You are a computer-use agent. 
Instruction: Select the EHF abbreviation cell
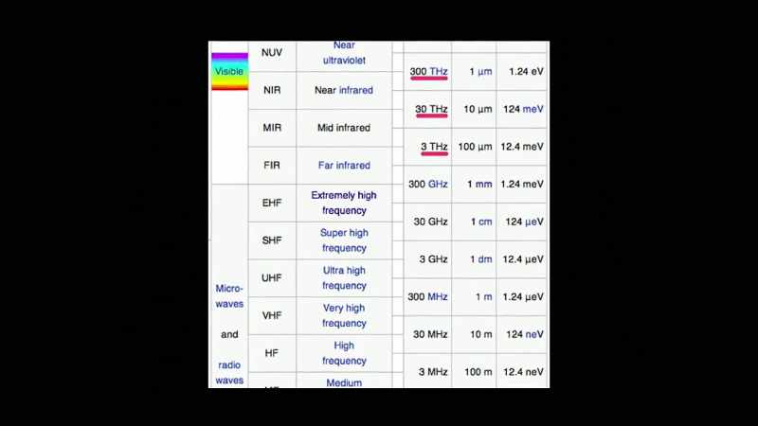pos(272,203)
